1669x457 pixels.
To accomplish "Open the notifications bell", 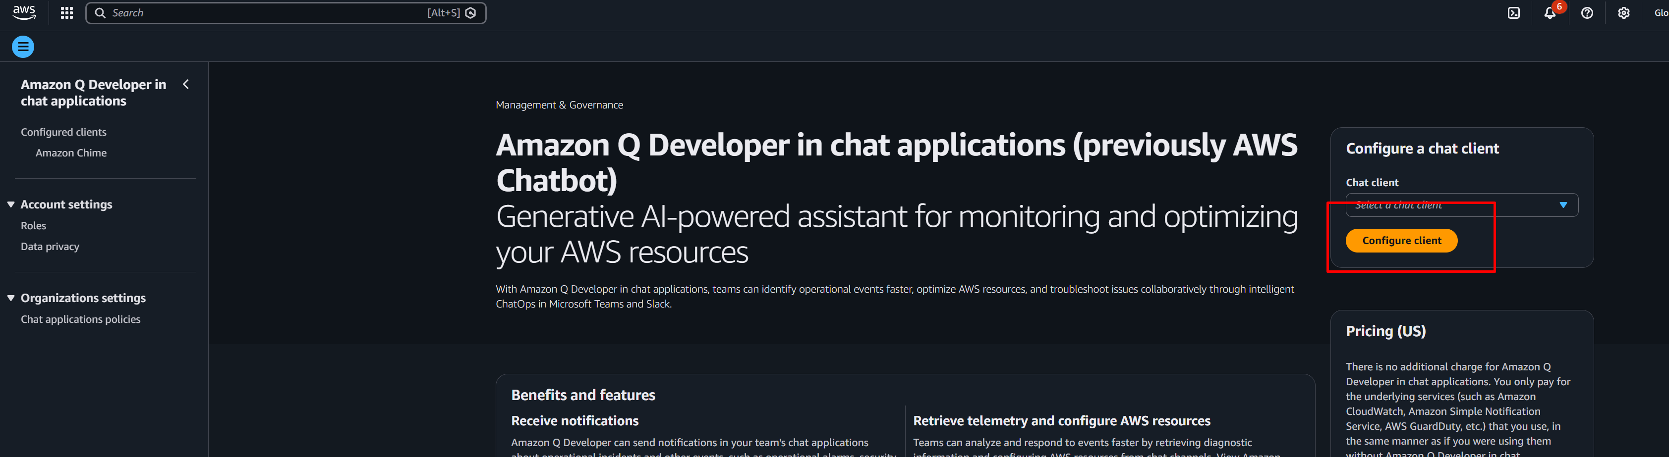I will (1549, 13).
